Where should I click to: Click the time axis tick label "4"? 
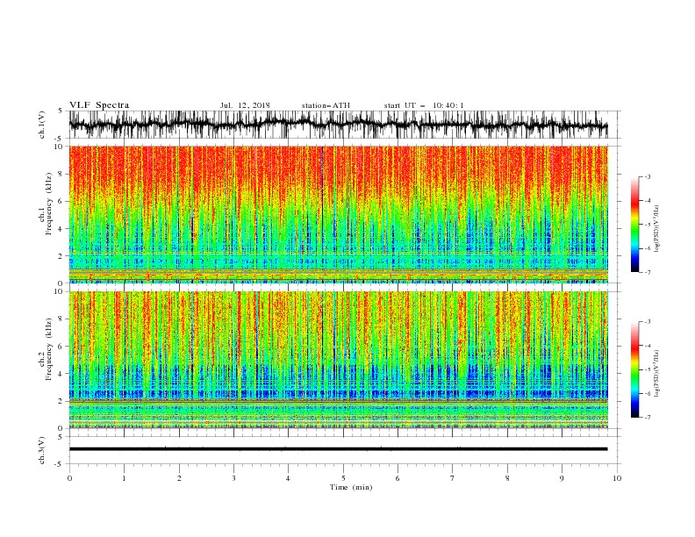click(288, 478)
